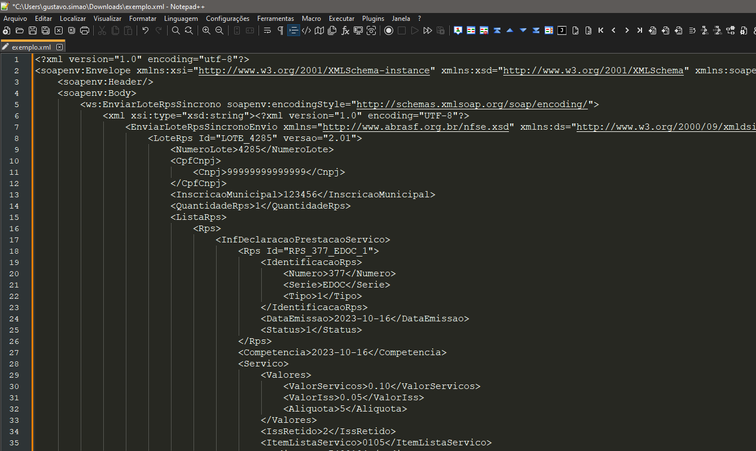Image resolution: width=756 pixels, height=451 pixels.
Task: Open the Document Map icon
Action: (x=319, y=30)
